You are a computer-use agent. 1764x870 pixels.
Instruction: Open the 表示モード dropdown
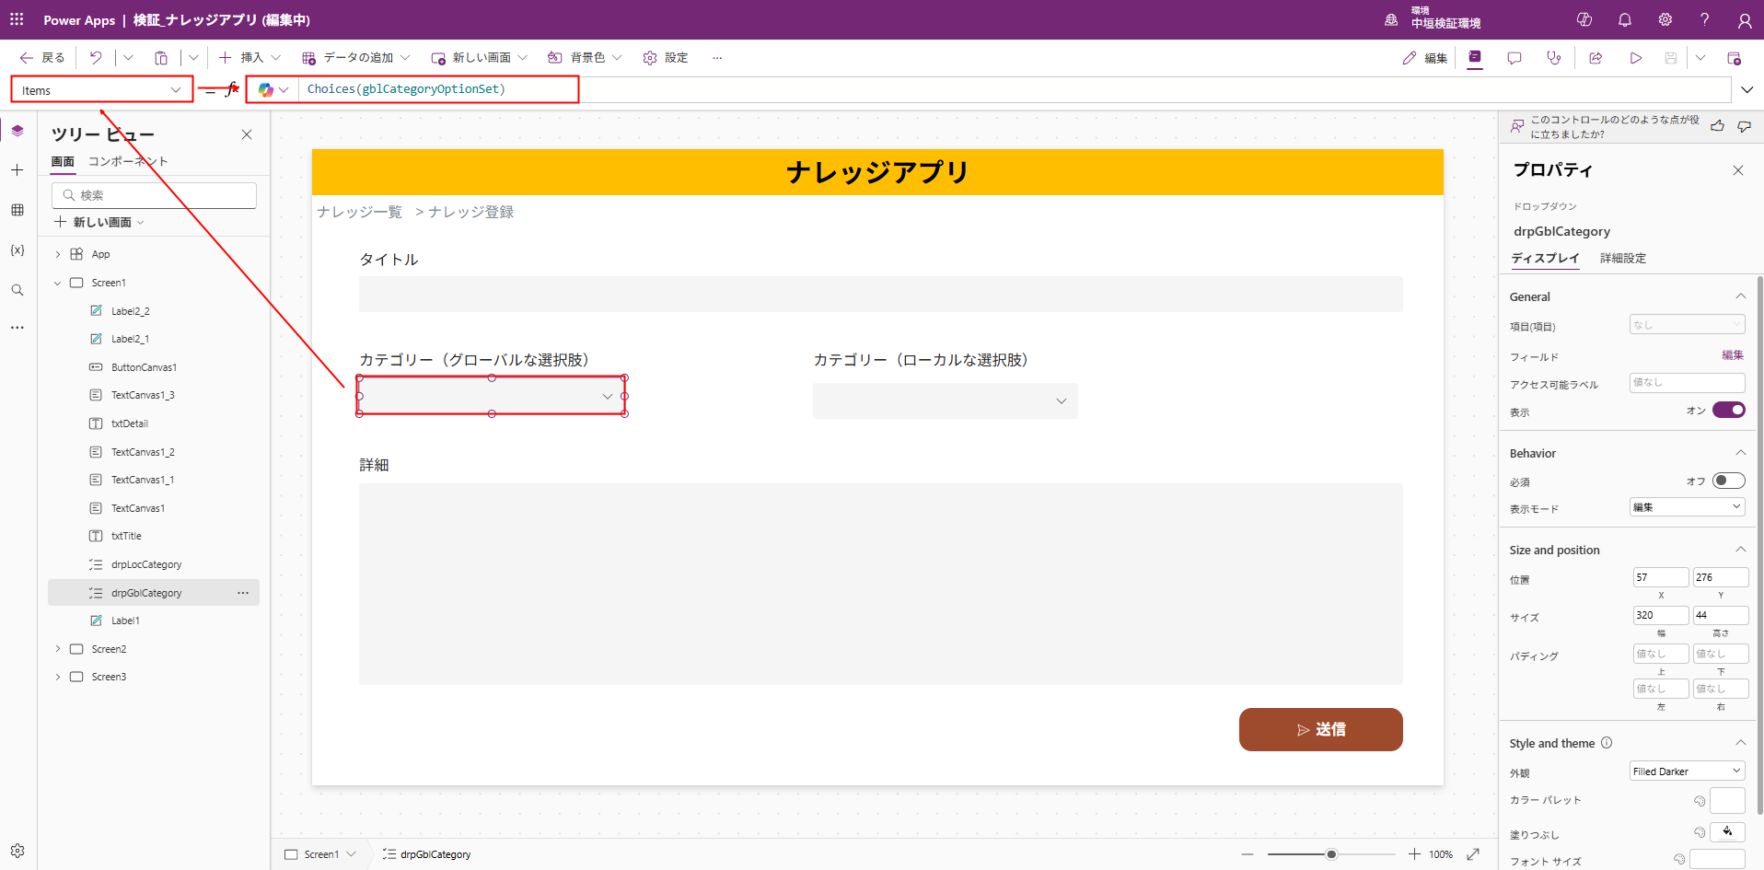pyautogui.click(x=1687, y=507)
